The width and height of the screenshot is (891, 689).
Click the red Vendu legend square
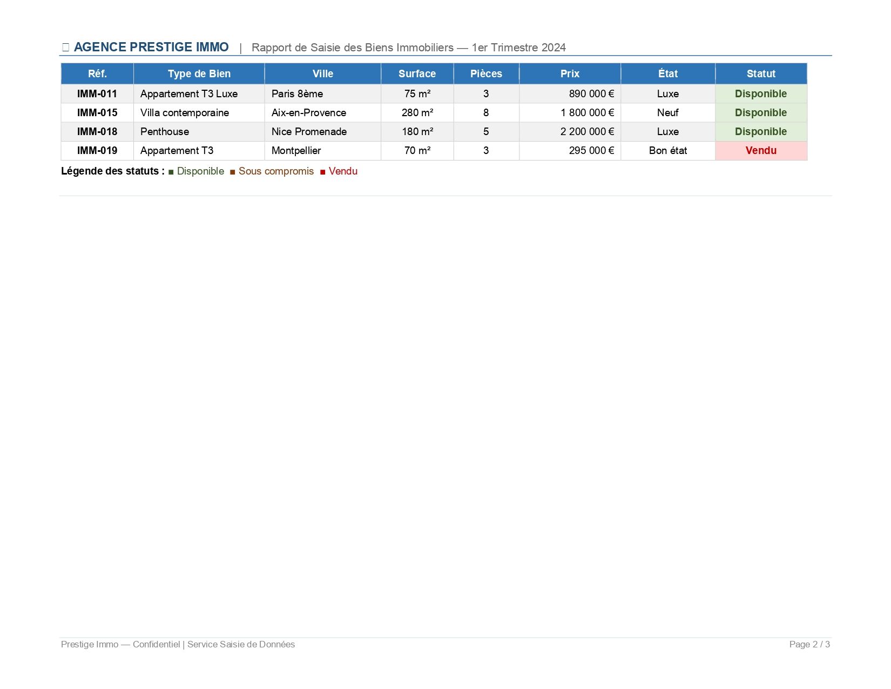323,172
